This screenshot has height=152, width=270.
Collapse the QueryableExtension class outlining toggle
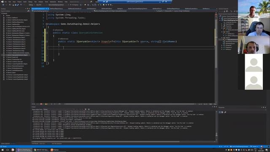pyautogui.click(x=47, y=33)
